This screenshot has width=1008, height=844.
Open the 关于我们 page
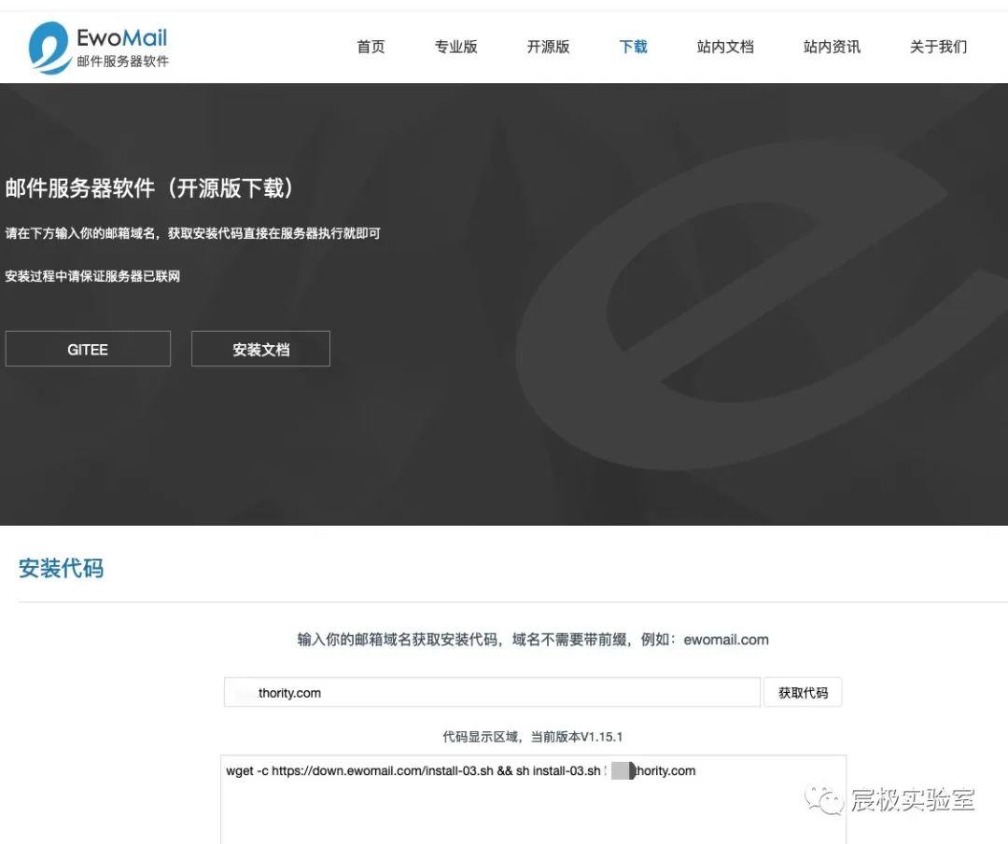(936, 47)
